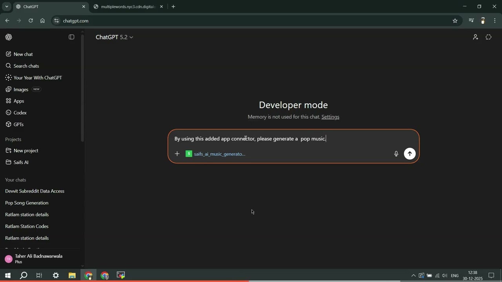The image size is (502, 282).
Task: Send the prompt with the arrow button
Action: [410, 154]
